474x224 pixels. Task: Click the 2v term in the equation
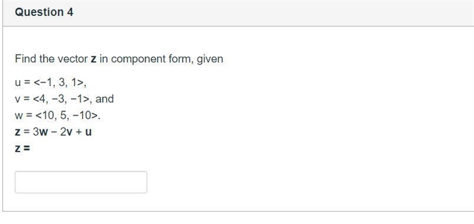(66, 132)
